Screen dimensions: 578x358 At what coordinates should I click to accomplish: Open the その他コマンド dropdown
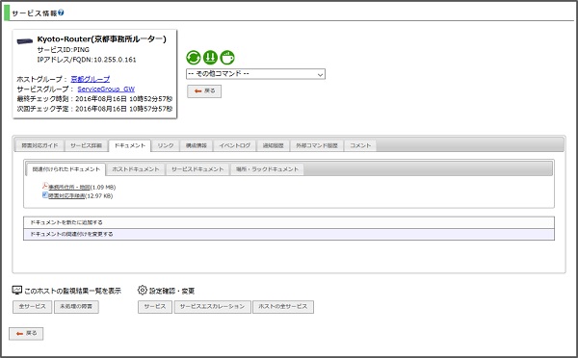pos(255,74)
